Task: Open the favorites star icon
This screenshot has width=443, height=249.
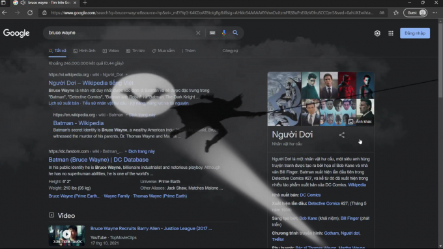Action: [396, 13]
